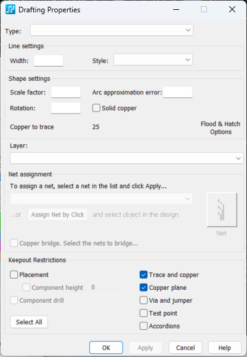The image size is (247, 357).
Task: Confirm with the OK button
Action: click(x=106, y=348)
